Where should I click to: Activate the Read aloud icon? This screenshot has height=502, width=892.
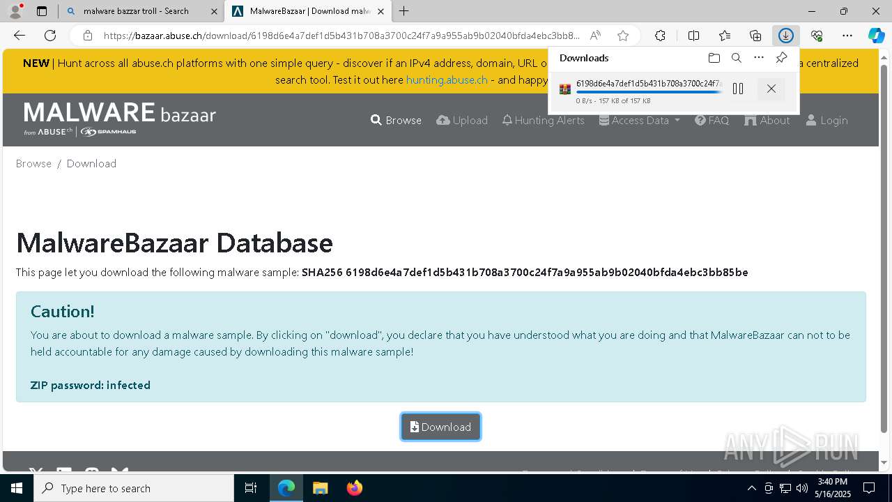coord(595,36)
